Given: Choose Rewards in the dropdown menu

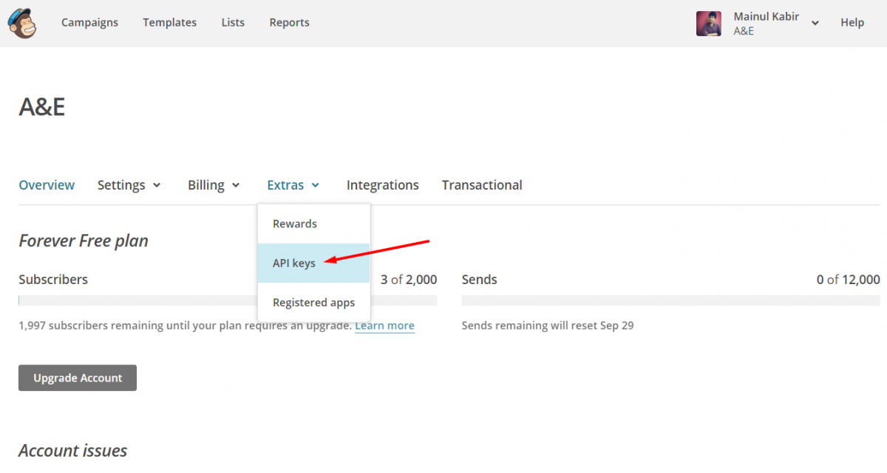Looking at the screenshot, I should click(x=295, y=223).
